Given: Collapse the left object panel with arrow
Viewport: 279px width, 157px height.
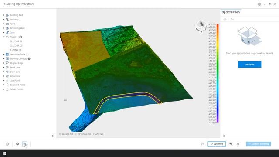Looking at the screenshot, I should [53, 136].
